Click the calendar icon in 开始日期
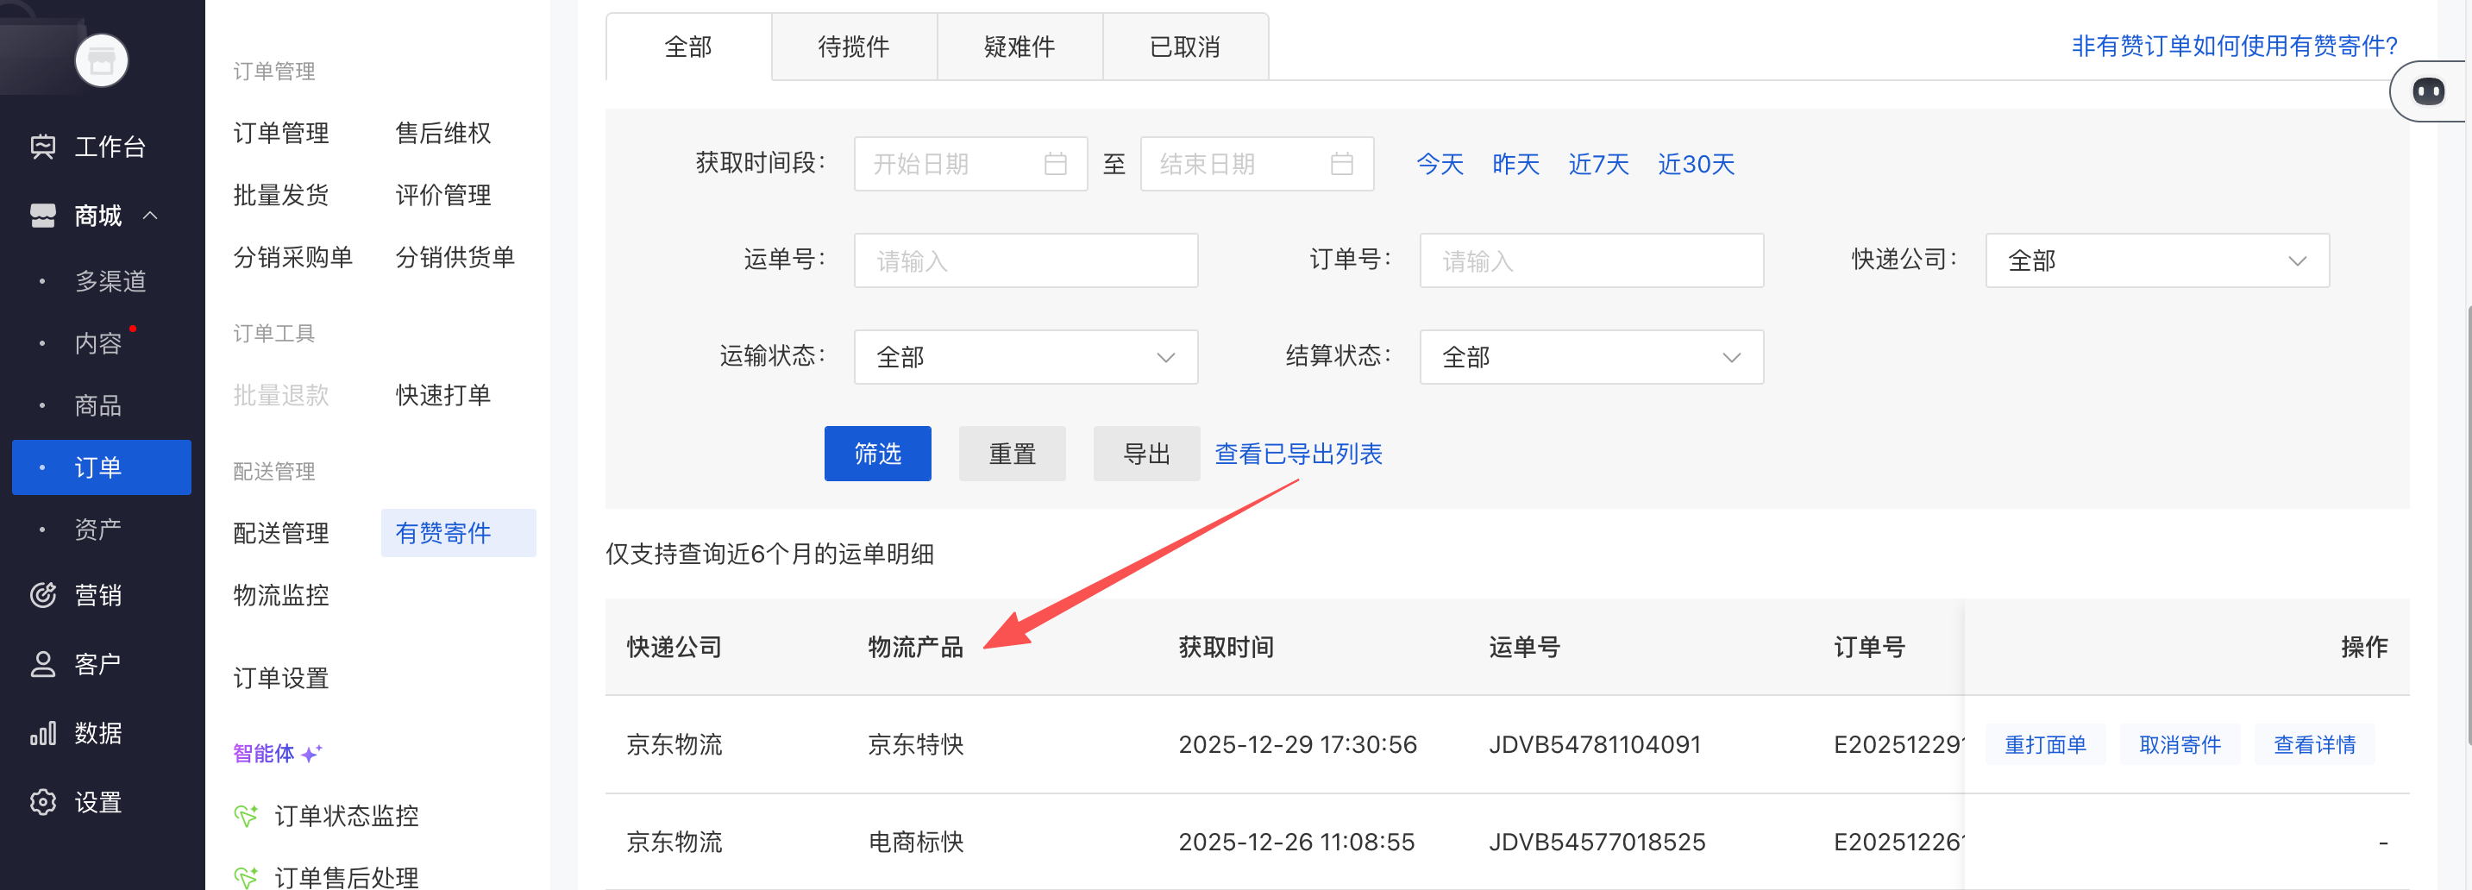 [1055, 164]
